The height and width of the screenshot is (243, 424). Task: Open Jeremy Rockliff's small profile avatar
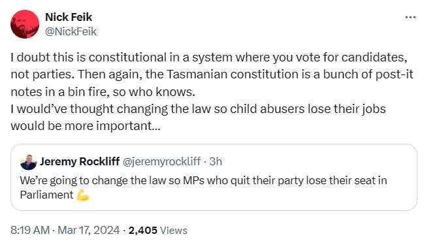28,162
